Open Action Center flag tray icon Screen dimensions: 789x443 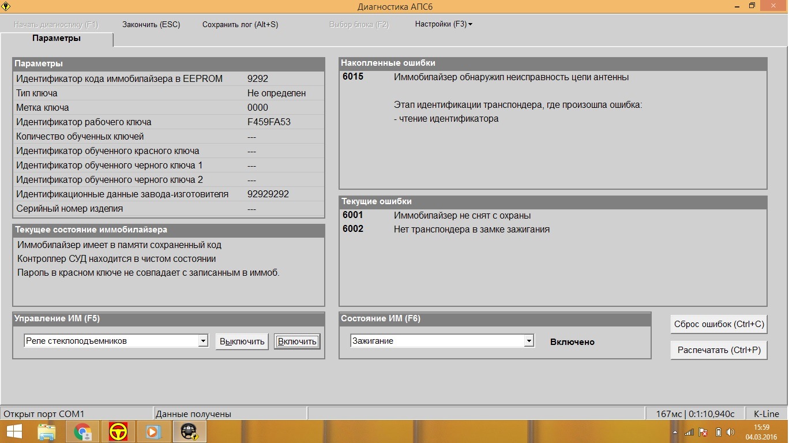[x=704, y=432]
